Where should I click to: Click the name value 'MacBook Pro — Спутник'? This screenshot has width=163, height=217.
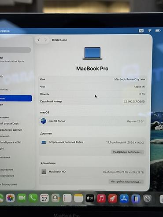tap(130, 79)
